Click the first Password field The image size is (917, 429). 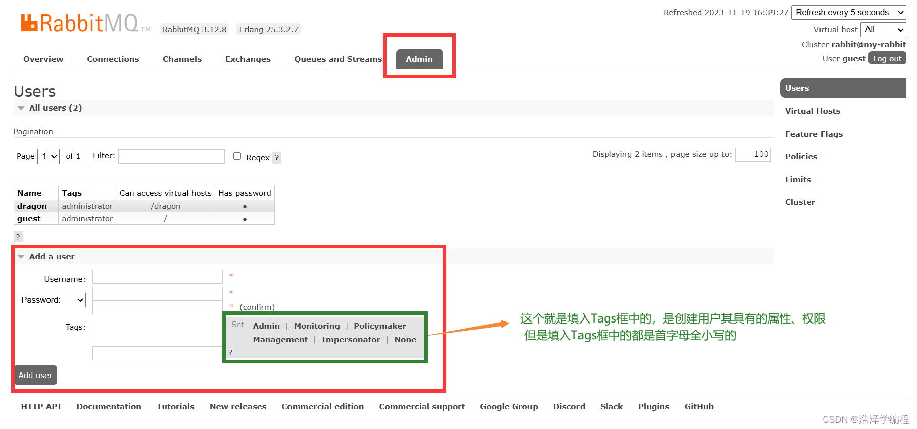tap(158, 294)
